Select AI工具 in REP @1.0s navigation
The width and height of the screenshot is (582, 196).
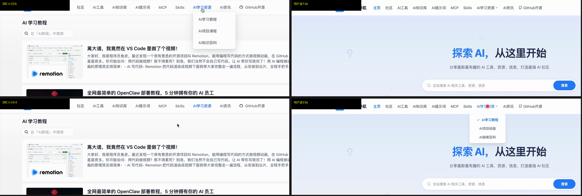tap(403, 8)
